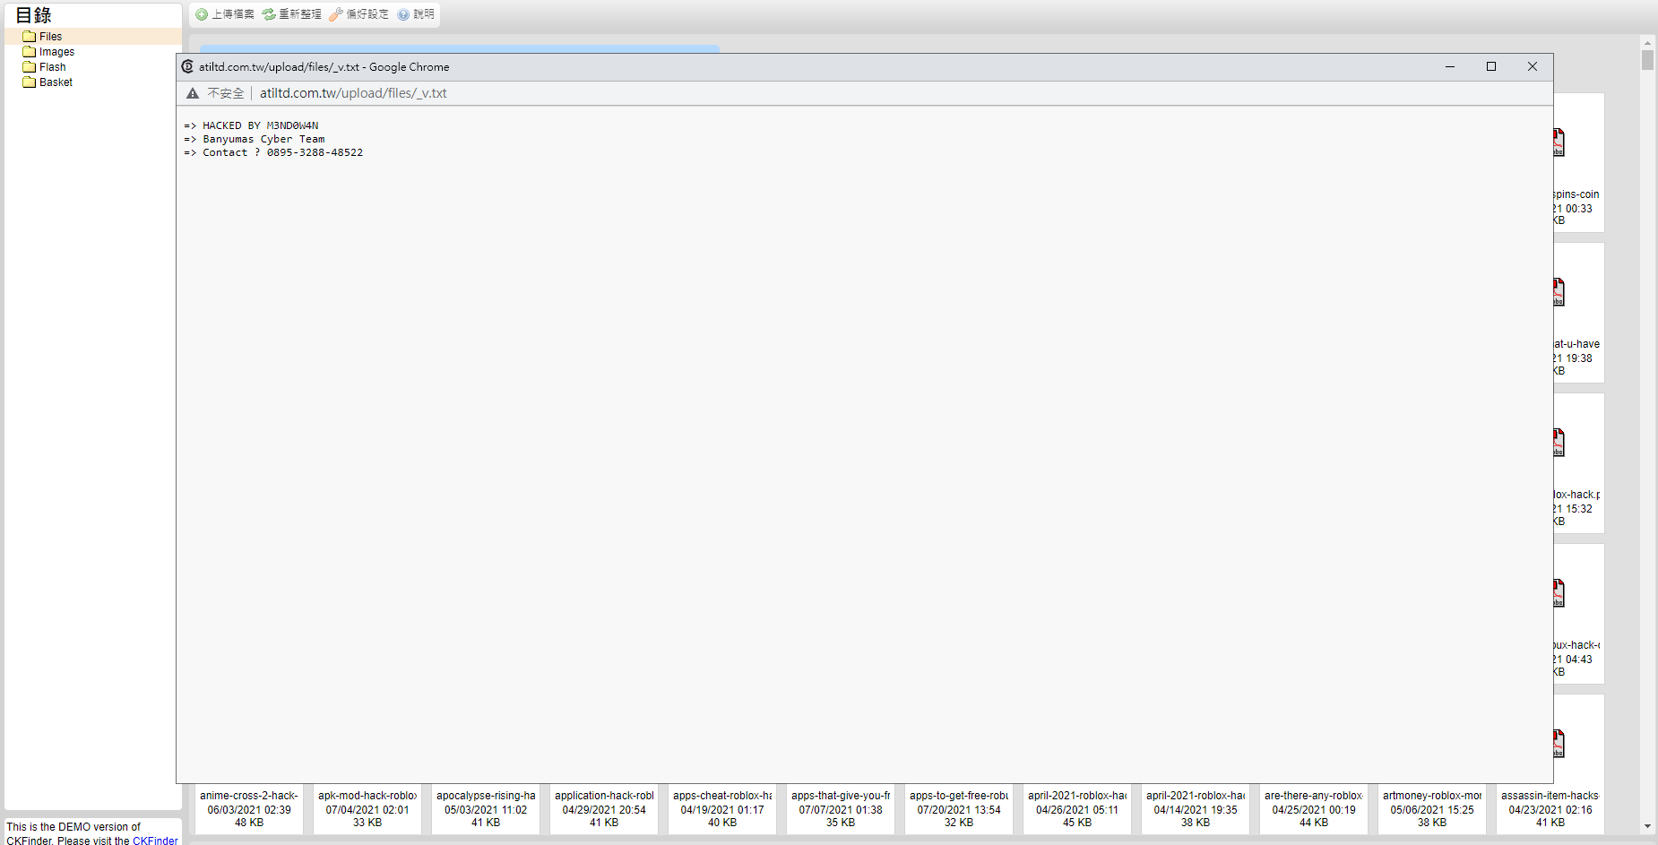Click the file pane vertical scrollbar thumb
The width and height of the screenshot is (1658, 845).
tap(1647, 60)
